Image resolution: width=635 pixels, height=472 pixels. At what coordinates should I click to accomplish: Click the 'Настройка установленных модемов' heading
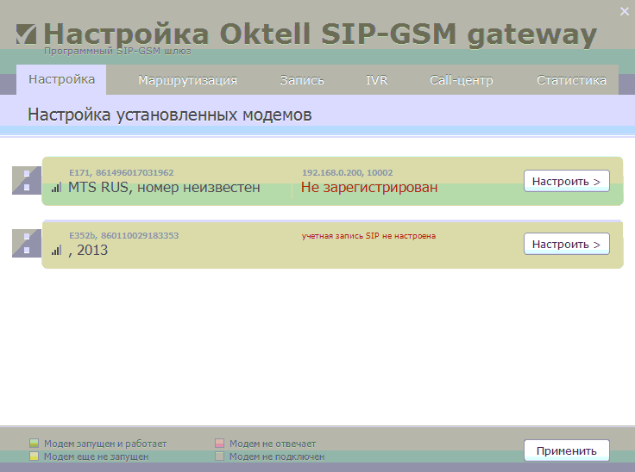pos(170,115)
